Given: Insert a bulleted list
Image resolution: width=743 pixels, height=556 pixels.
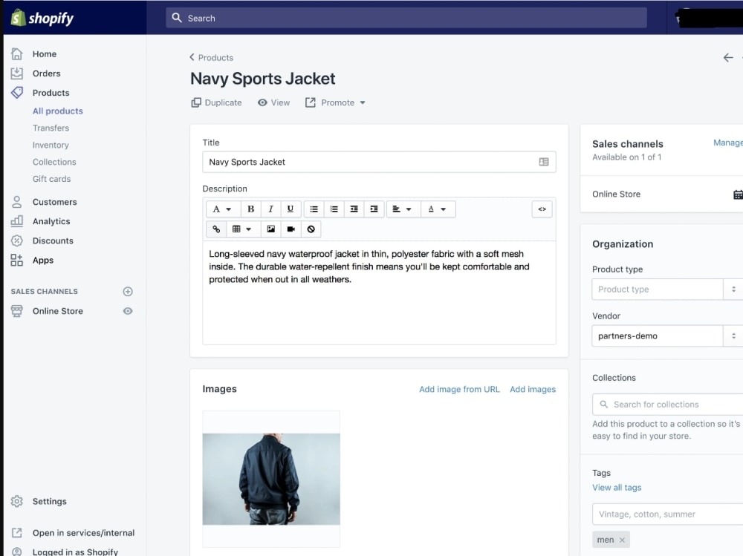Looking at the screenshot, I should 314,209.
